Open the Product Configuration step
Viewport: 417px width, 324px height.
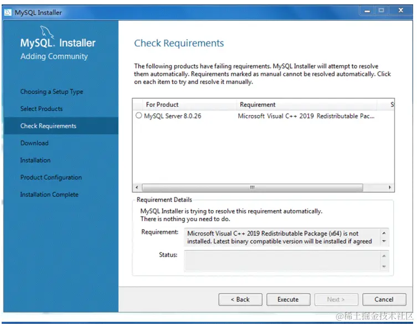[51, 177]
